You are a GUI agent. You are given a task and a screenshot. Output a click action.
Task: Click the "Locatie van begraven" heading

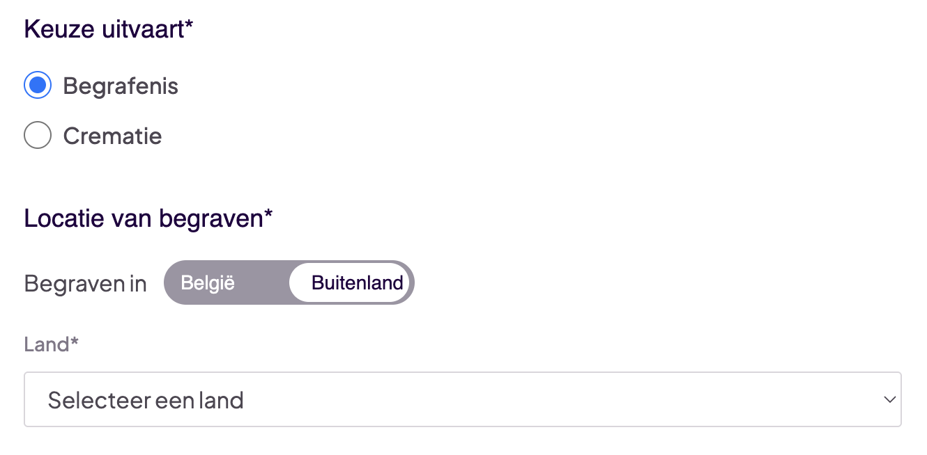point(143,218)
